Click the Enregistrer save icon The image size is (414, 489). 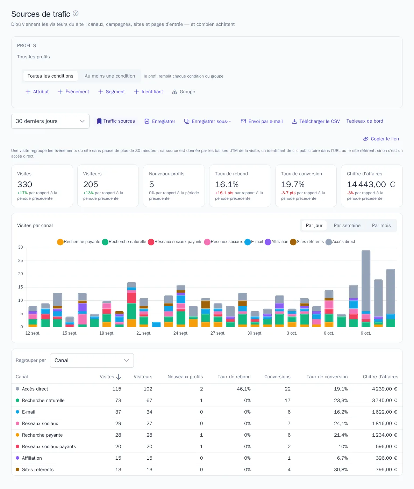(147, 121)
